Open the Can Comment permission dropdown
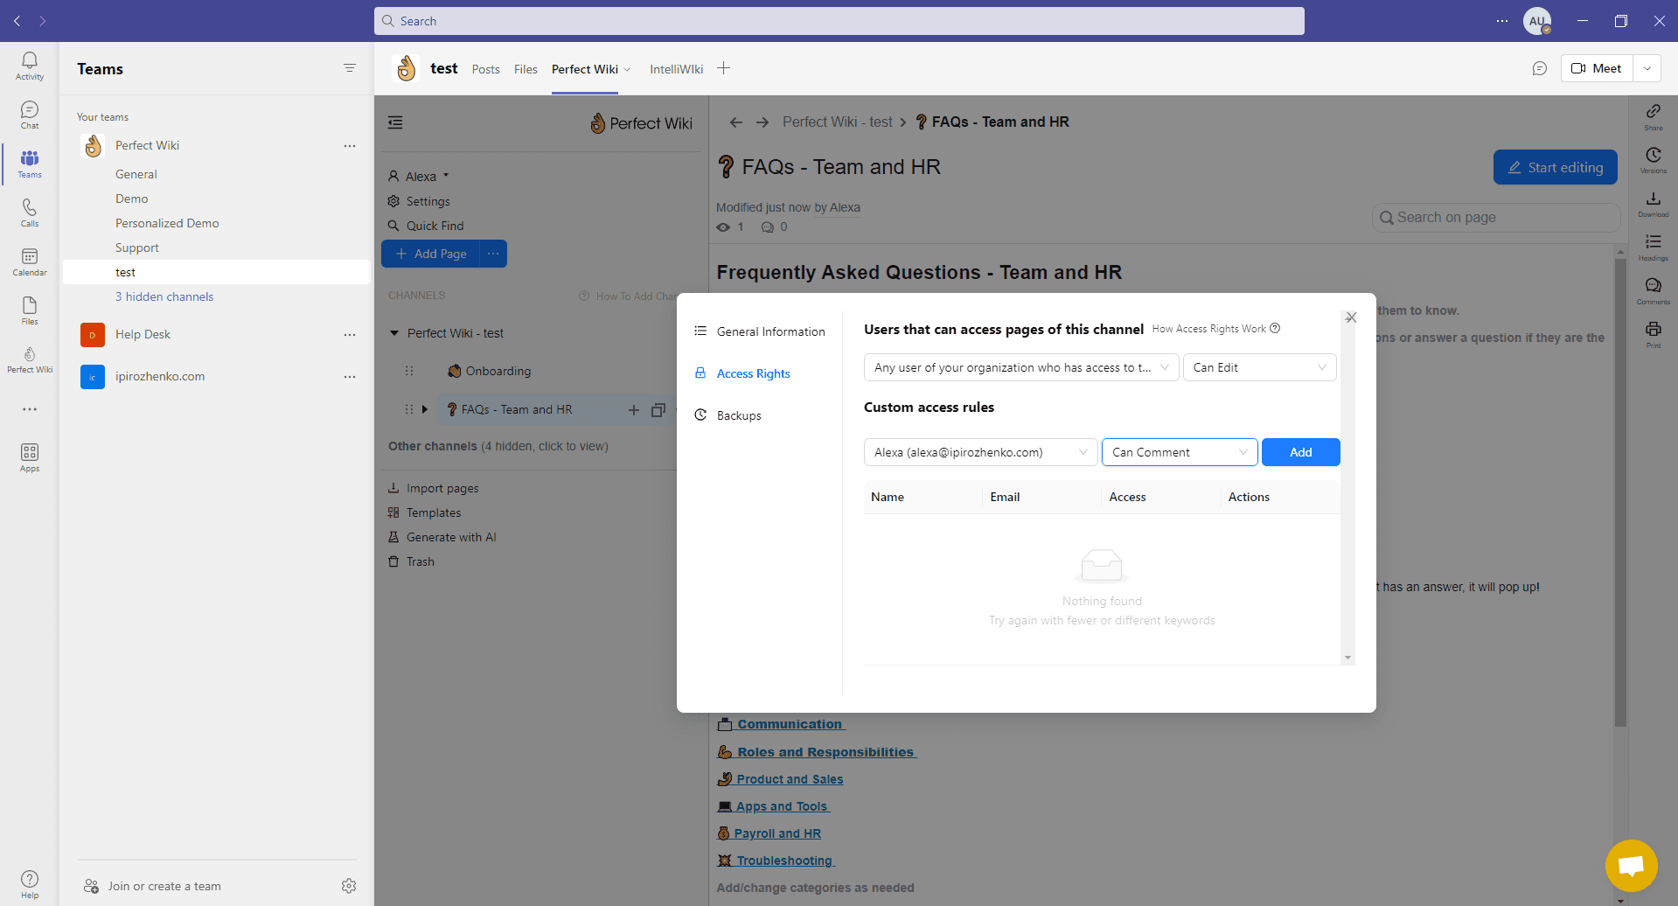The height and width of the screenshot is (906, 1678). 1180,452
